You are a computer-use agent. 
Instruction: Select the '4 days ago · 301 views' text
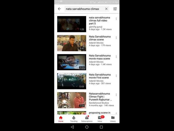(x=100, y=84)
